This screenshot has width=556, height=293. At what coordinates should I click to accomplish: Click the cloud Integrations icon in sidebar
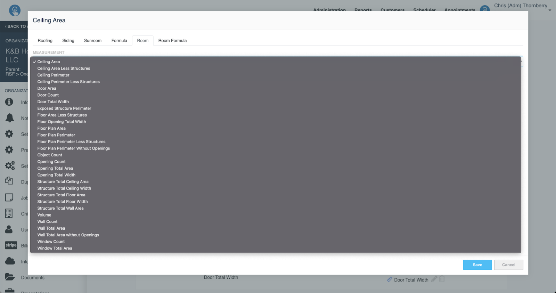coord(10,261)
